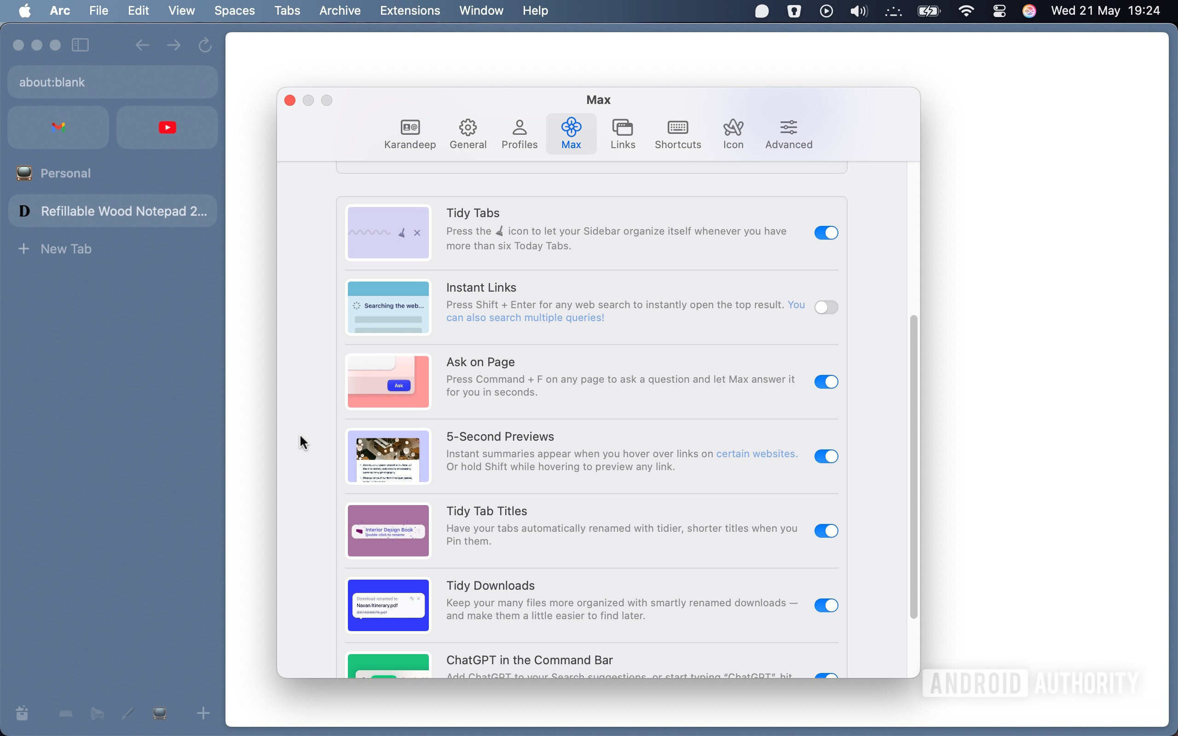Open the Gmail pinned tab
The height and width of the screenshot is (736, 1178).
pos(58,127)
